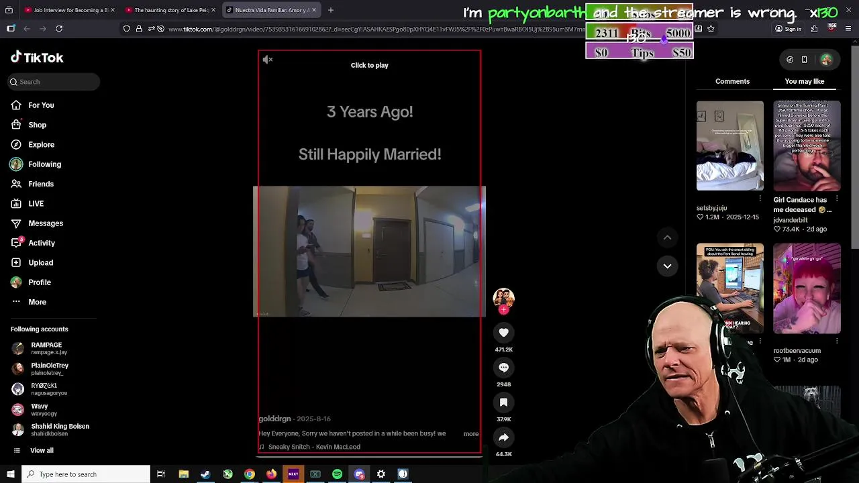The height and width of the screenshot is (483, 859).
Task: Click the TikTok search field
Action: point(54,82)
